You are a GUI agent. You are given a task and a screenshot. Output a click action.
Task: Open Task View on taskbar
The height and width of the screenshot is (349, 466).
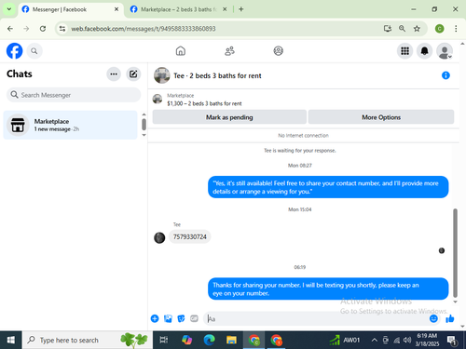(164, 340)
